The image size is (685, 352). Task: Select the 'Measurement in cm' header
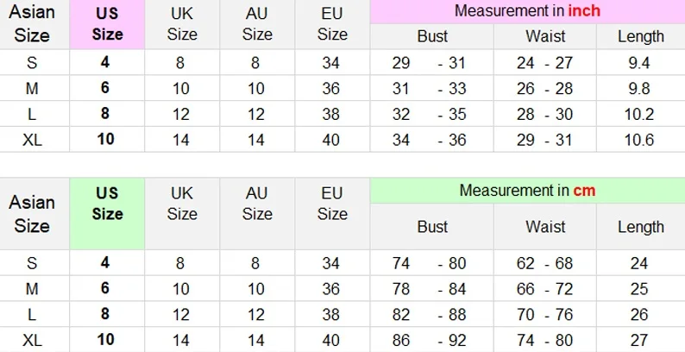[x=526, y=191]
